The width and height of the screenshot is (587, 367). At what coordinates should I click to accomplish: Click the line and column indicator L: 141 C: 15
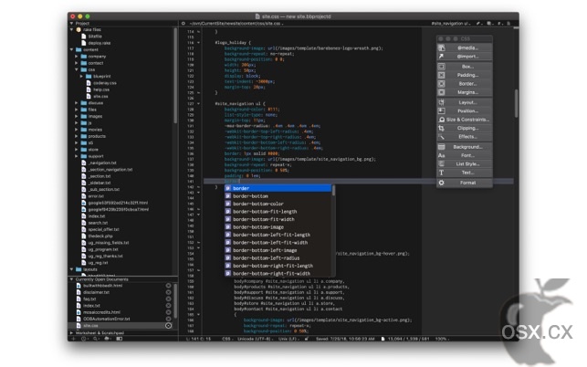click(199, 339)
